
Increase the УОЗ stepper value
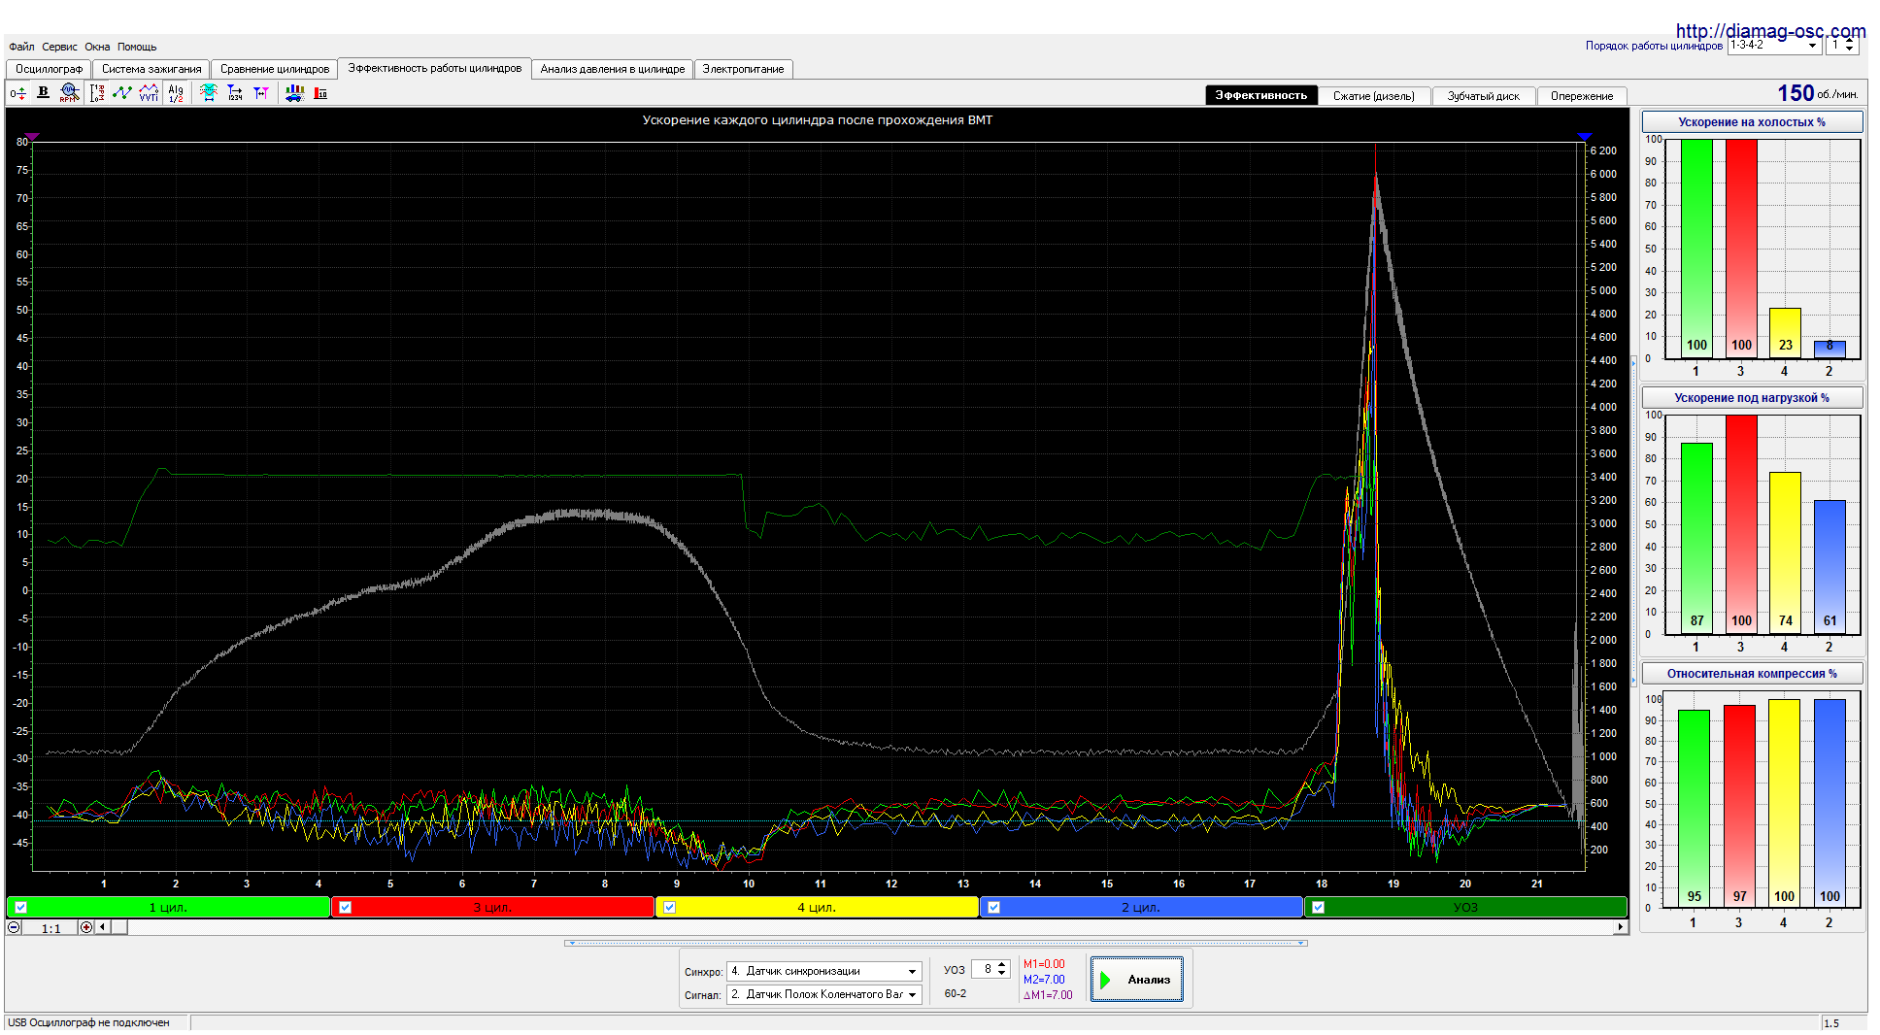[1002, 965]
